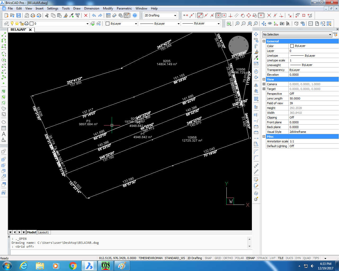The height and width of the screenshot is (271, 339).
Task: Enable GRID mode on the status bar
Action: pos(218,258)
